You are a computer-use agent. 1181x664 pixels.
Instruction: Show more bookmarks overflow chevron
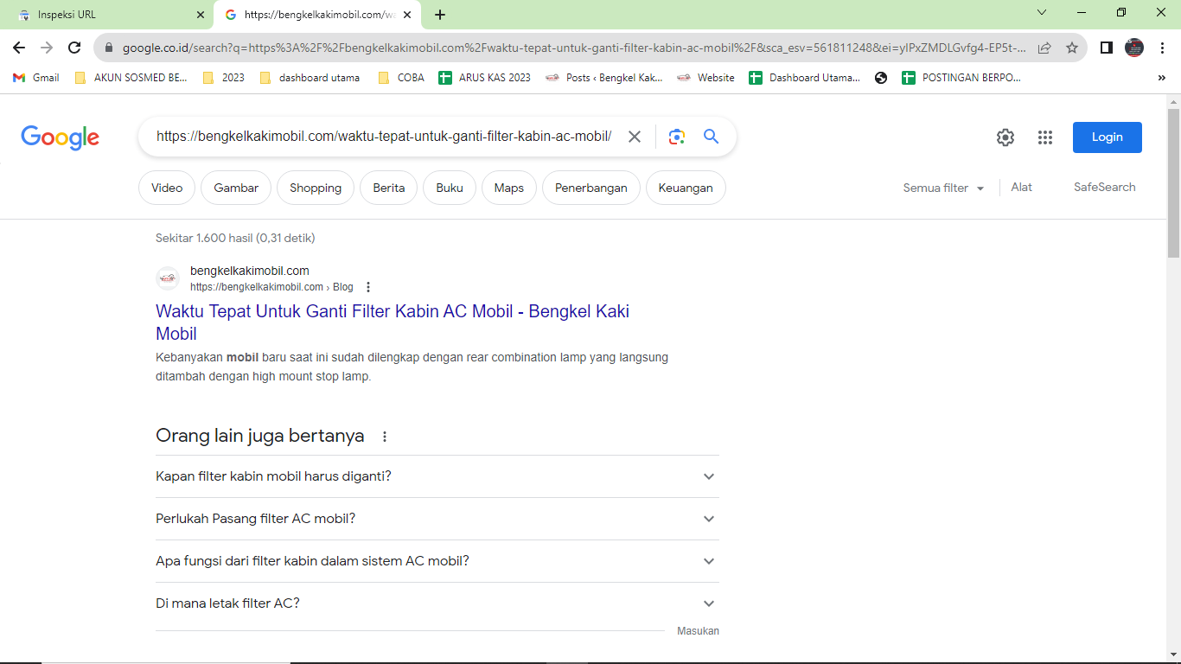pos(1161,78)
